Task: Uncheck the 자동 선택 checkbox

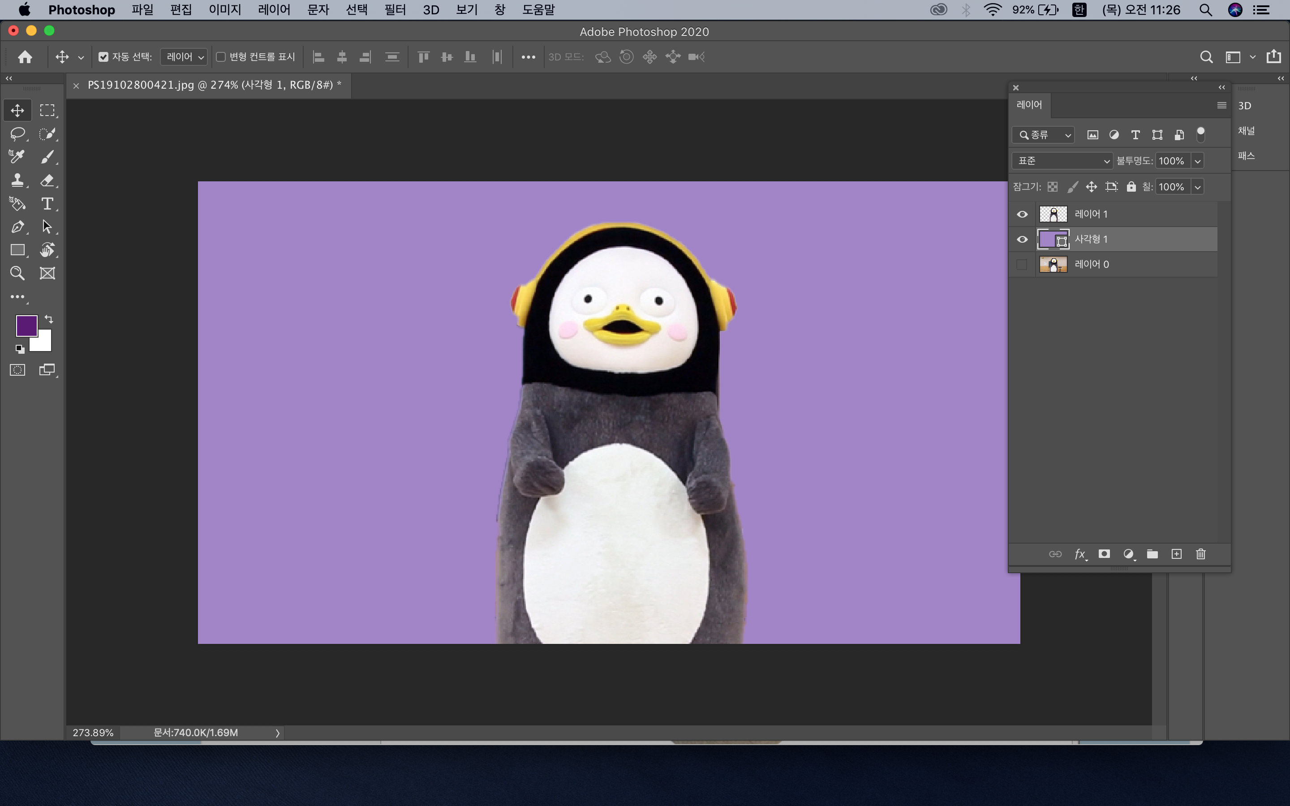Action: 103,57
